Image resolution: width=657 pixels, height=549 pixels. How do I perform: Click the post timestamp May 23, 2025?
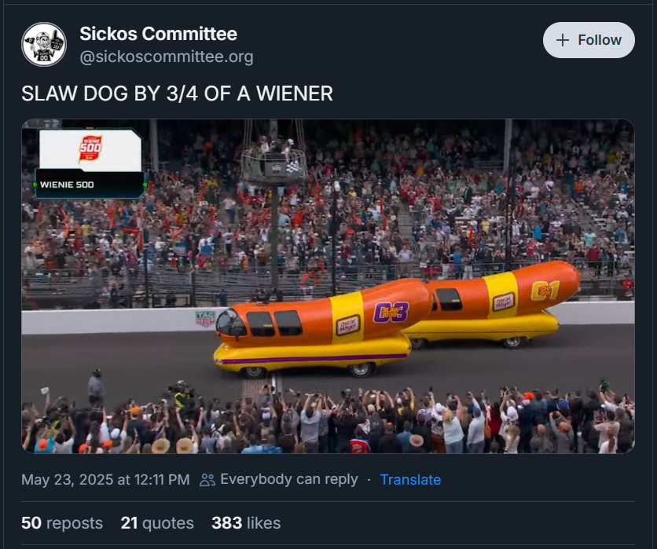point(105,479)
